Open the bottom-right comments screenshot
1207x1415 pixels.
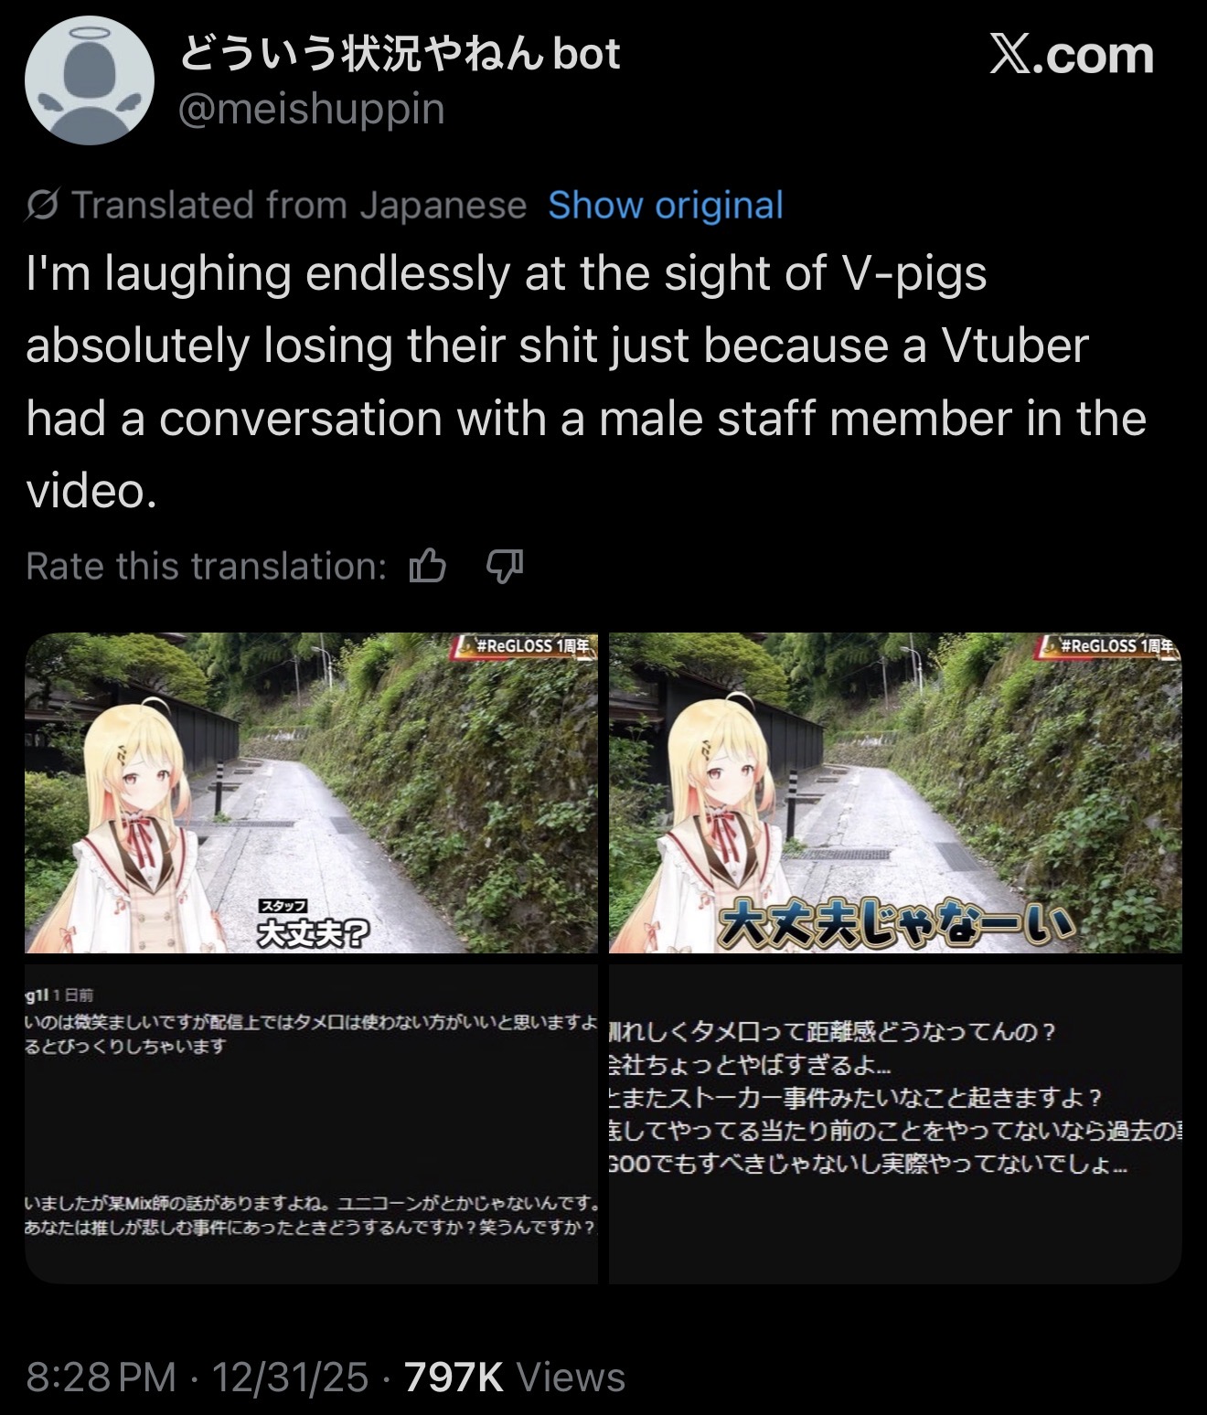pyautogui.click(x=895, y=1124)
